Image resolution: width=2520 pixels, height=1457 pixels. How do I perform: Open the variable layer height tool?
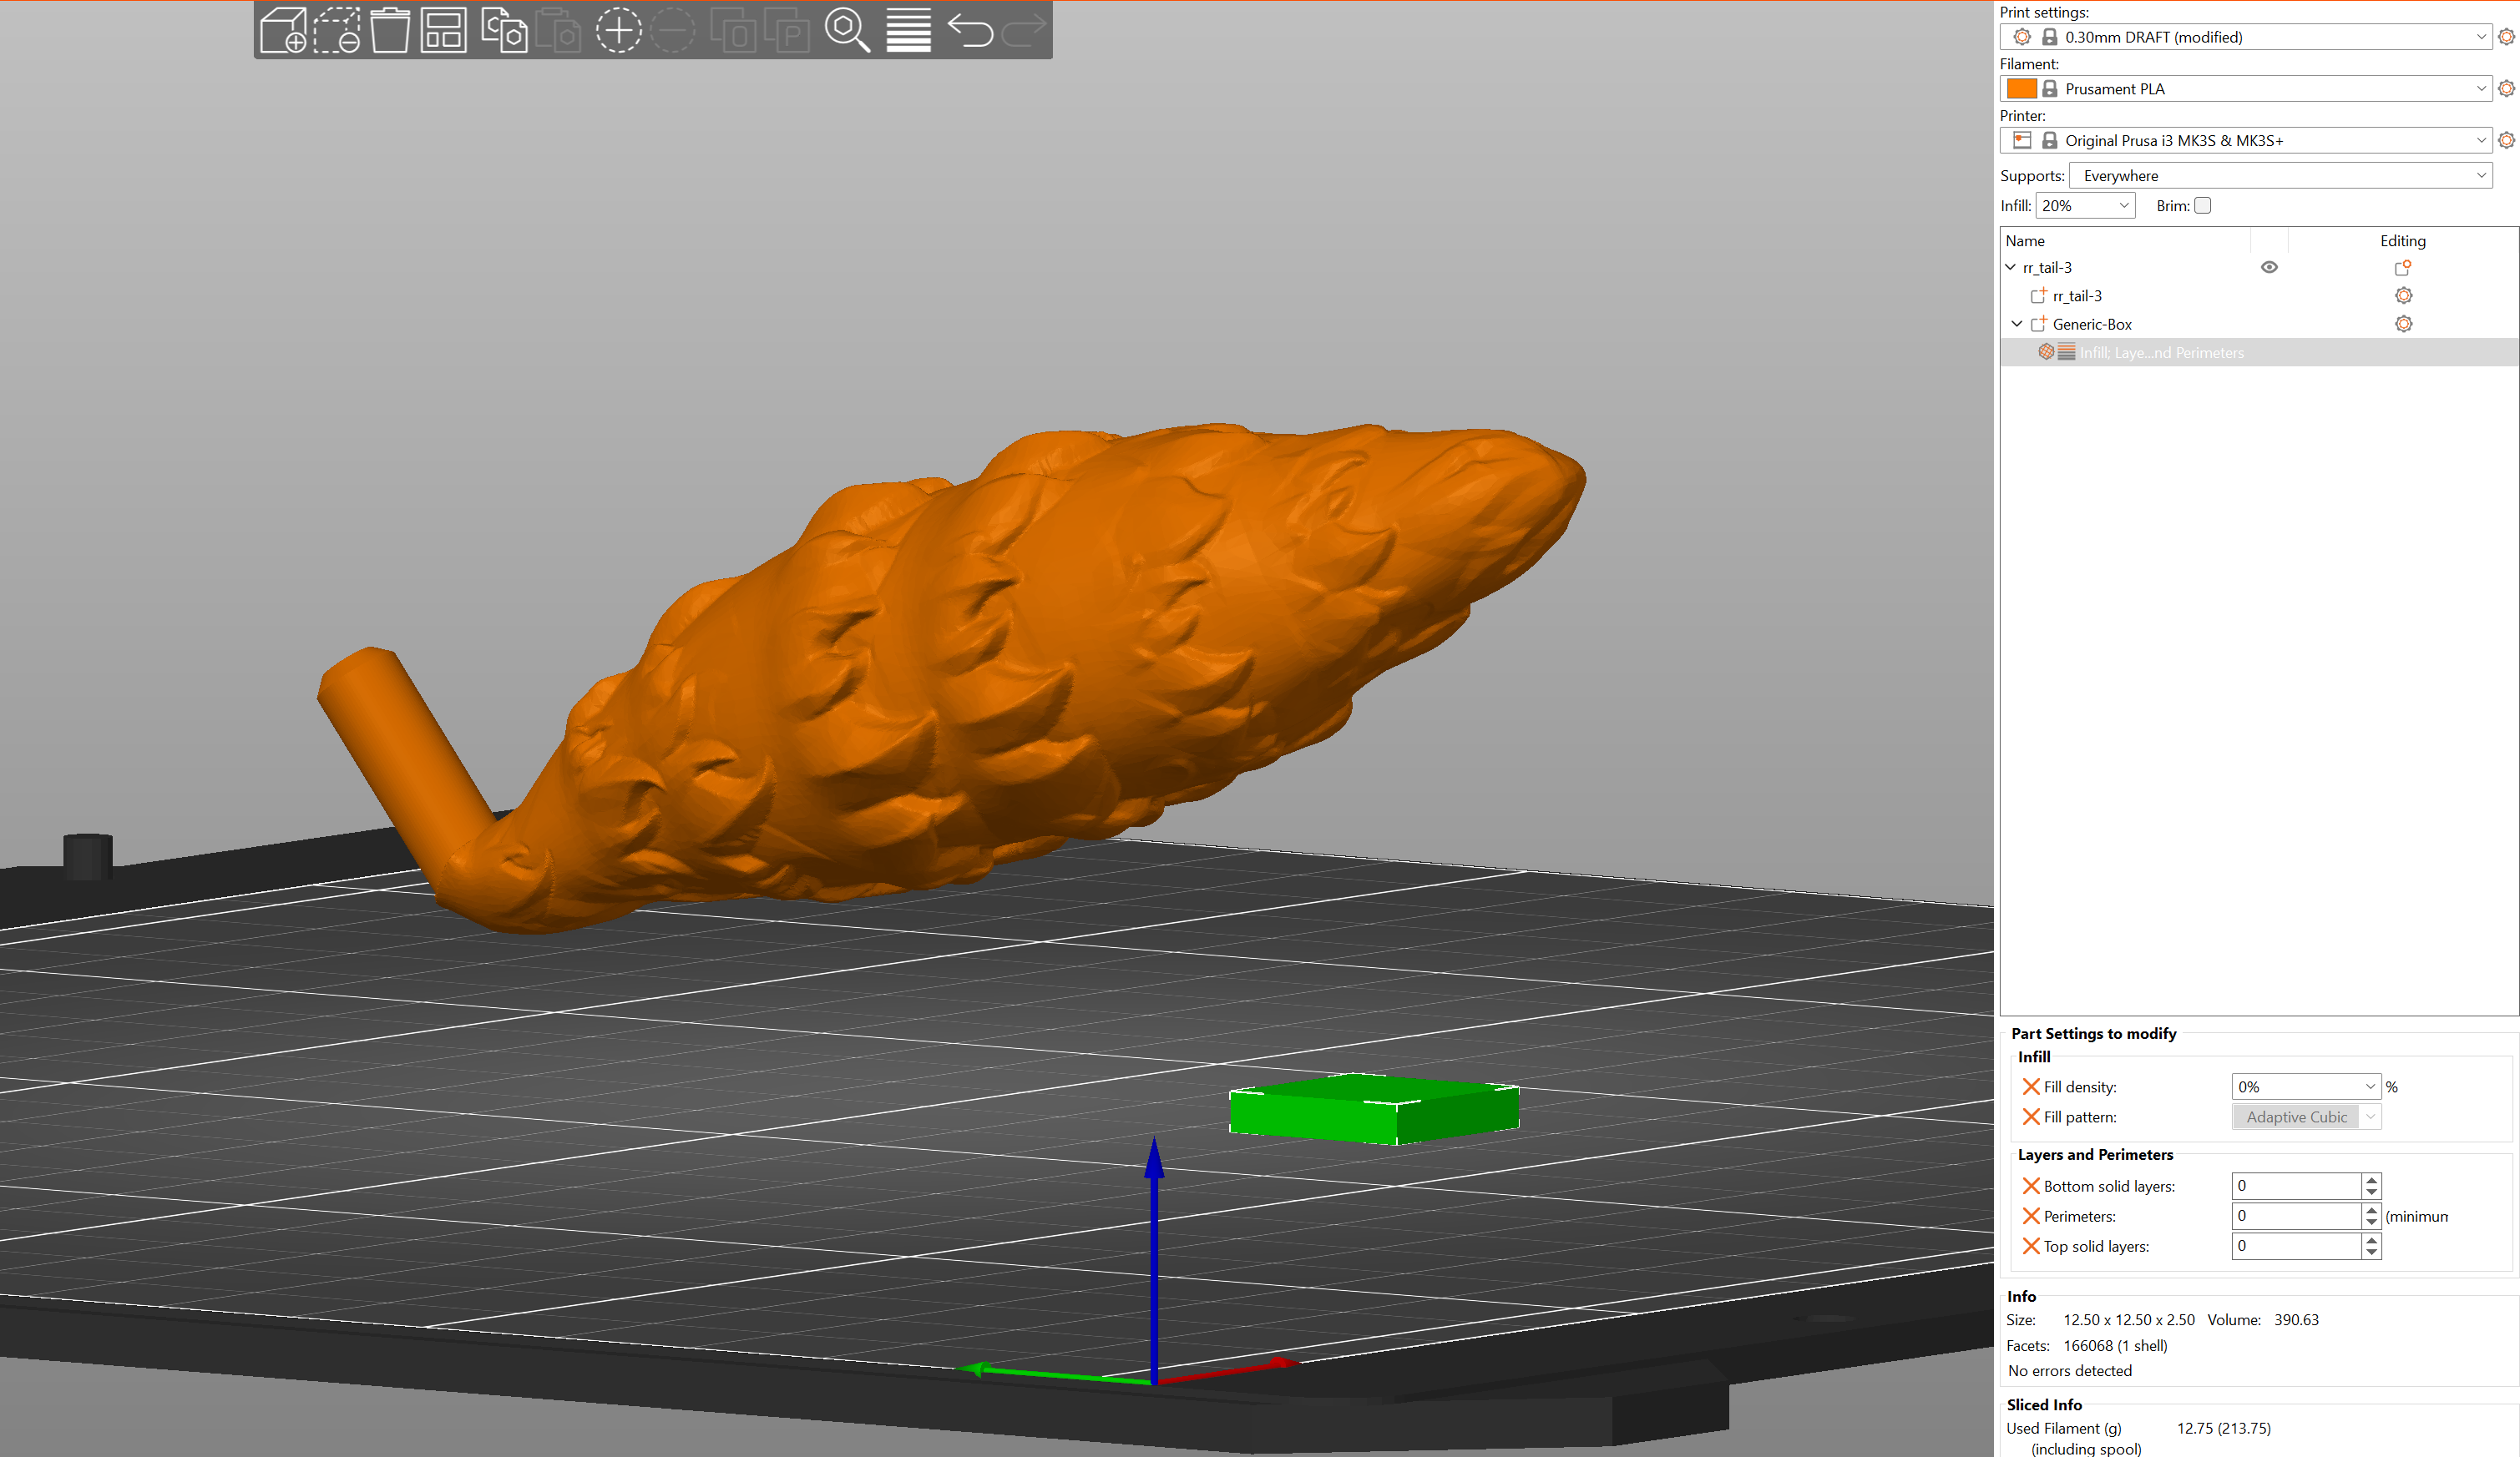pos(908,30)
